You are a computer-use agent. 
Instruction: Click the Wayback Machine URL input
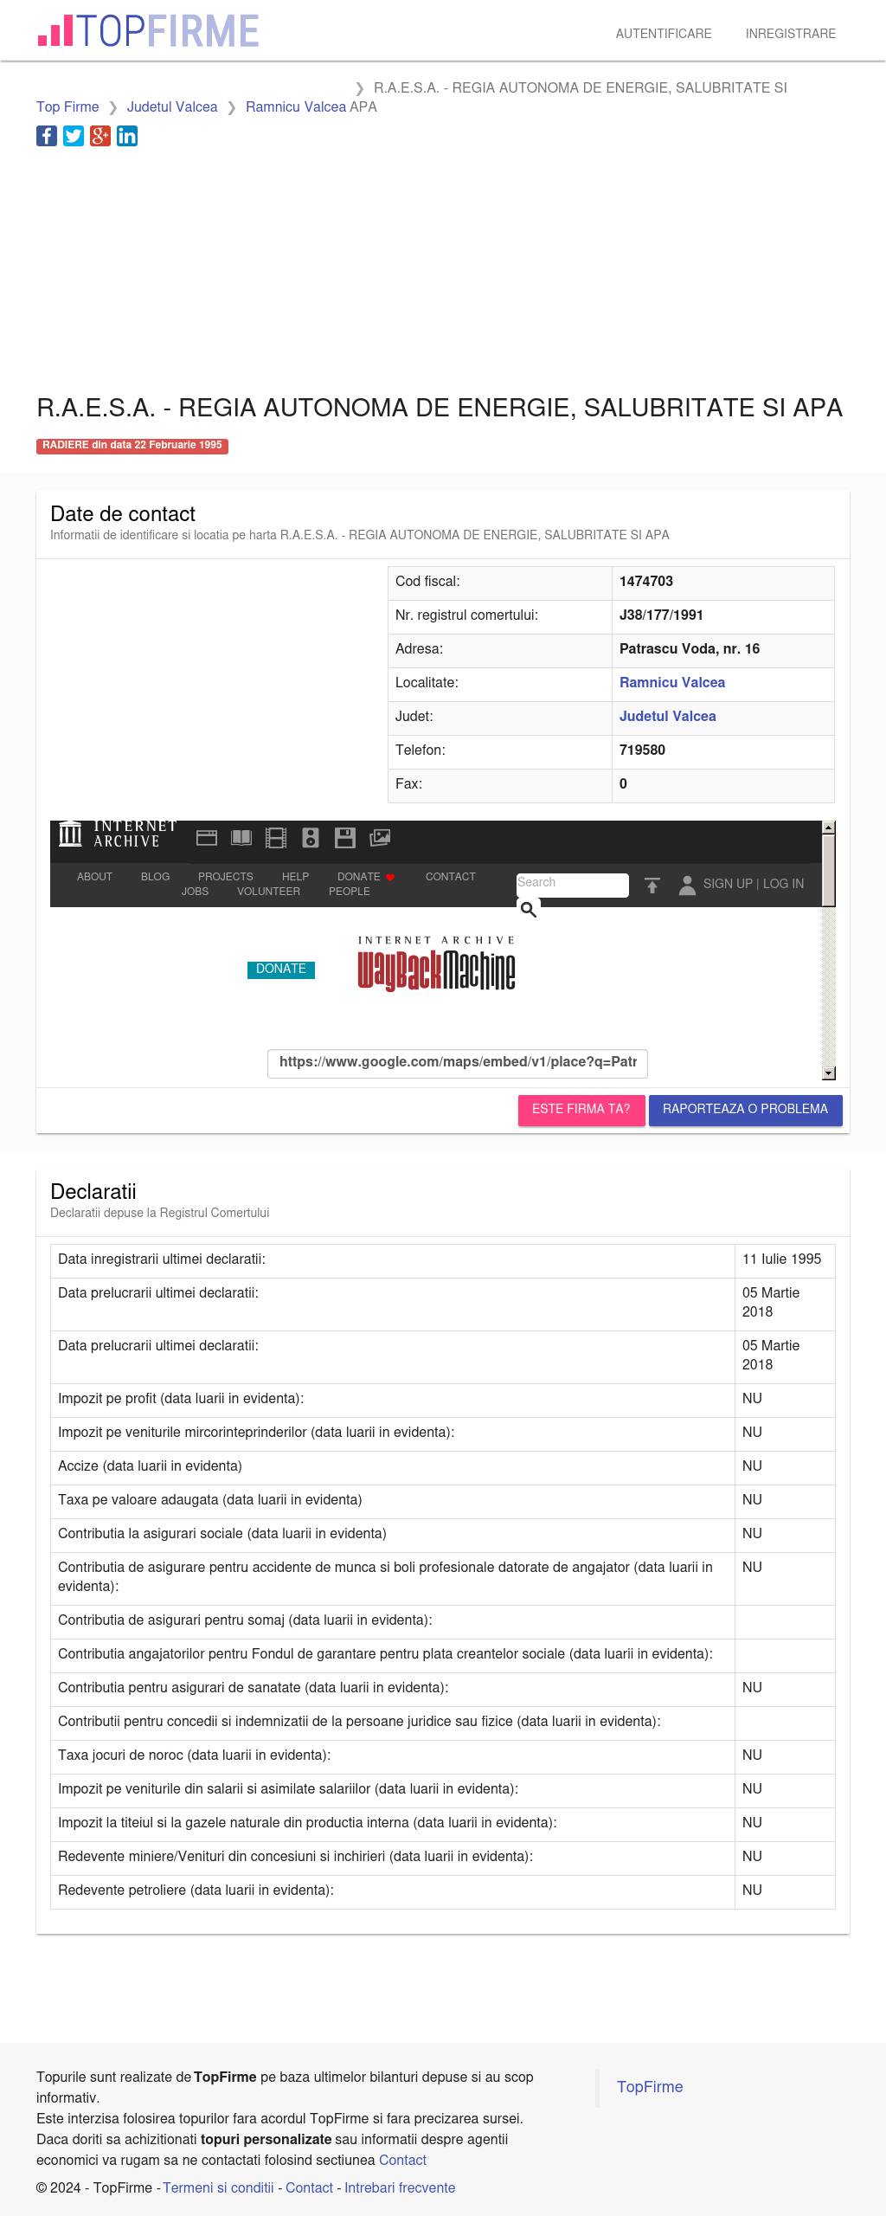(458, 1062)
